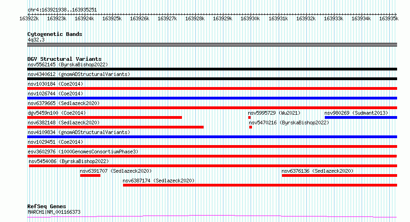The image size is (410, 222).
Task: Click the Cytogenetic Bands track title
Action: [55, 34]
